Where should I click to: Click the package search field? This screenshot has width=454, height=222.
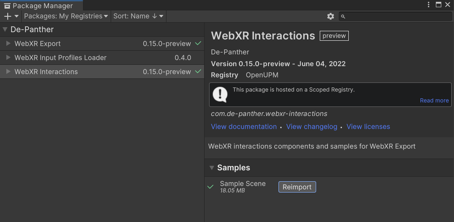point(395,16)
